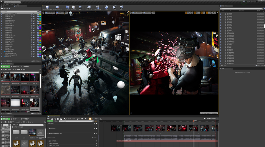Open left viewport options arrow dropdown

click(43, 13)
